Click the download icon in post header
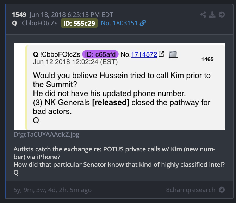236x203 pixels. (212, 14)
